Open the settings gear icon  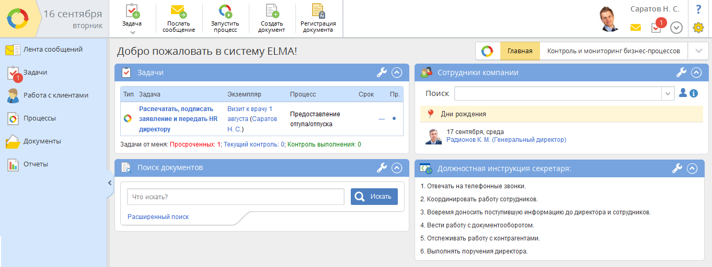(698, 28)
